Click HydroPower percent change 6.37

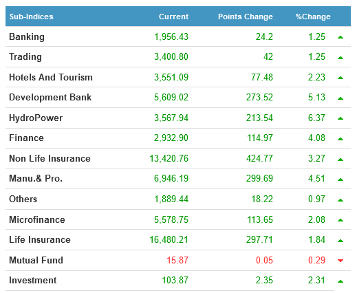coord(316,118)
